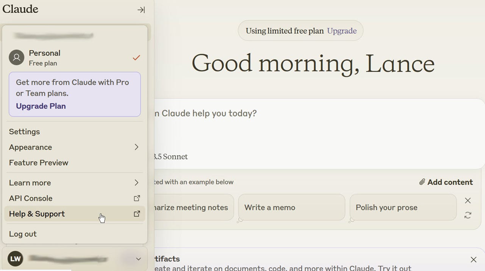Select Feature Preview in the menu
Screen dimensions: 485x271
pyautogui.click(x=38, y=162)
